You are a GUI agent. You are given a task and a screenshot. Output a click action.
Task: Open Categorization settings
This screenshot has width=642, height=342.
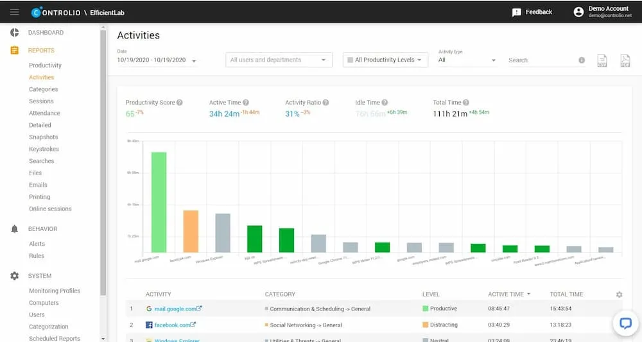tap(48, 327)
